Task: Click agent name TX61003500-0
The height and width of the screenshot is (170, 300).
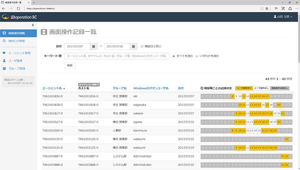Action: [x=52, y=130]
